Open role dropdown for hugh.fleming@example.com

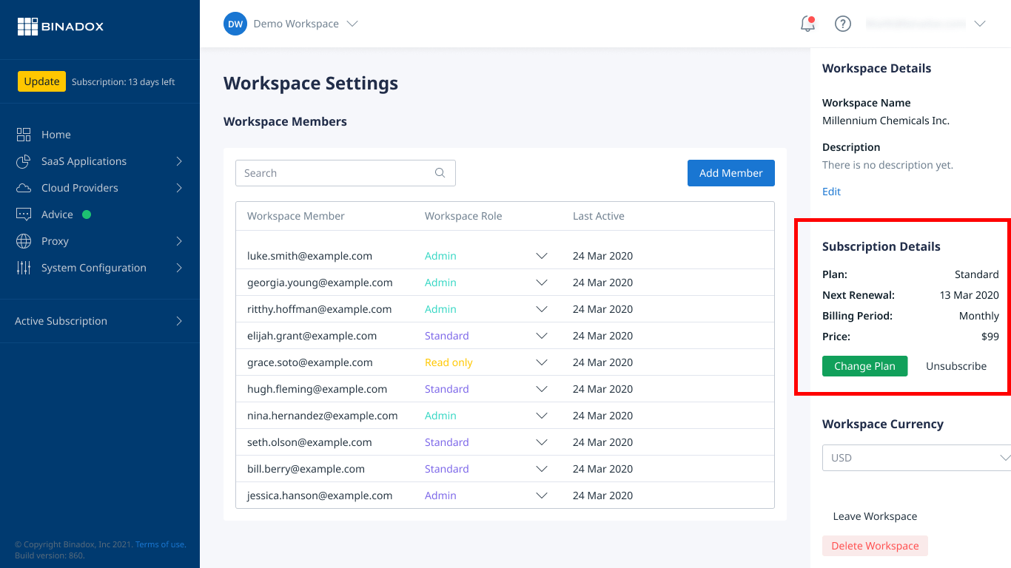click(542, 389)
